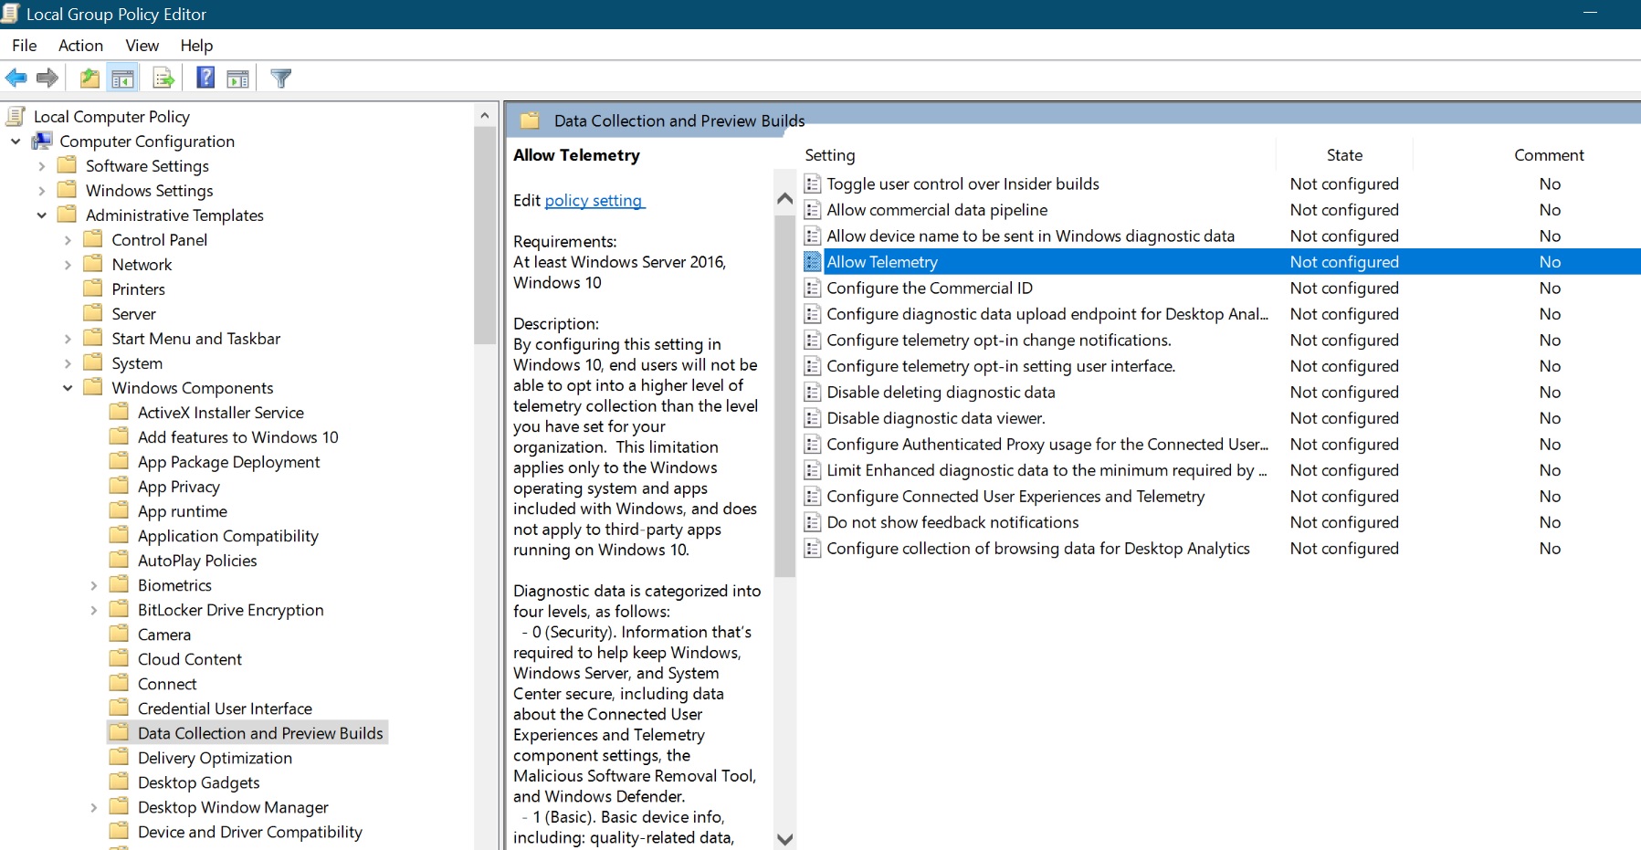Screen dimensions: 1641x850
Task: Click the Computer Configuration icon
Action: pos(42,141)
